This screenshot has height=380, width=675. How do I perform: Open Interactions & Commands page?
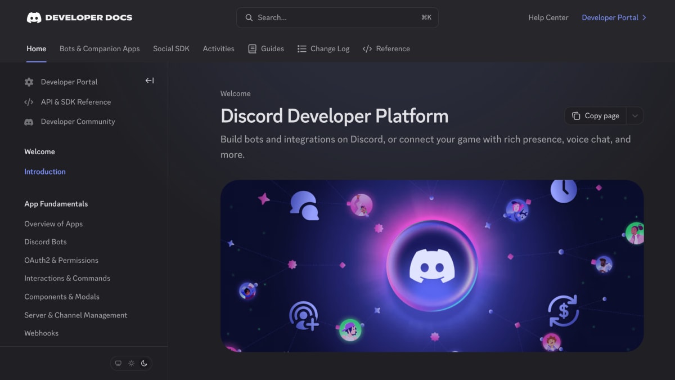tap(67, 279)
